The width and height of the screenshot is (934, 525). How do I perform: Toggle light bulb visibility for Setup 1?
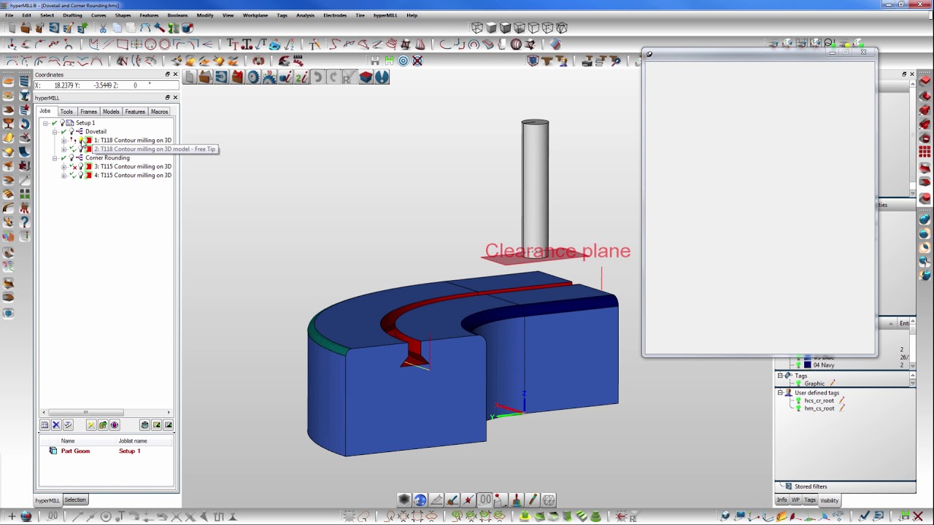[x=62, y=123]
